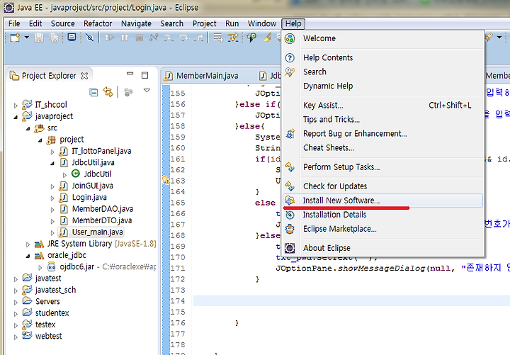This screenshot has width=510, height=355.
Task: Select Login.java in Project Explorer
Action: 89,197
